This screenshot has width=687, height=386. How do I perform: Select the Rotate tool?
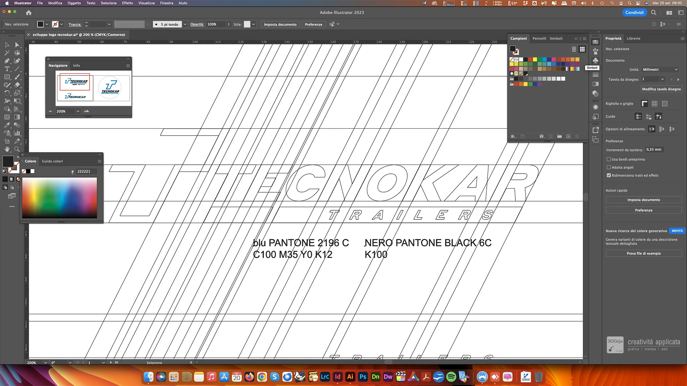coord(7,93)
